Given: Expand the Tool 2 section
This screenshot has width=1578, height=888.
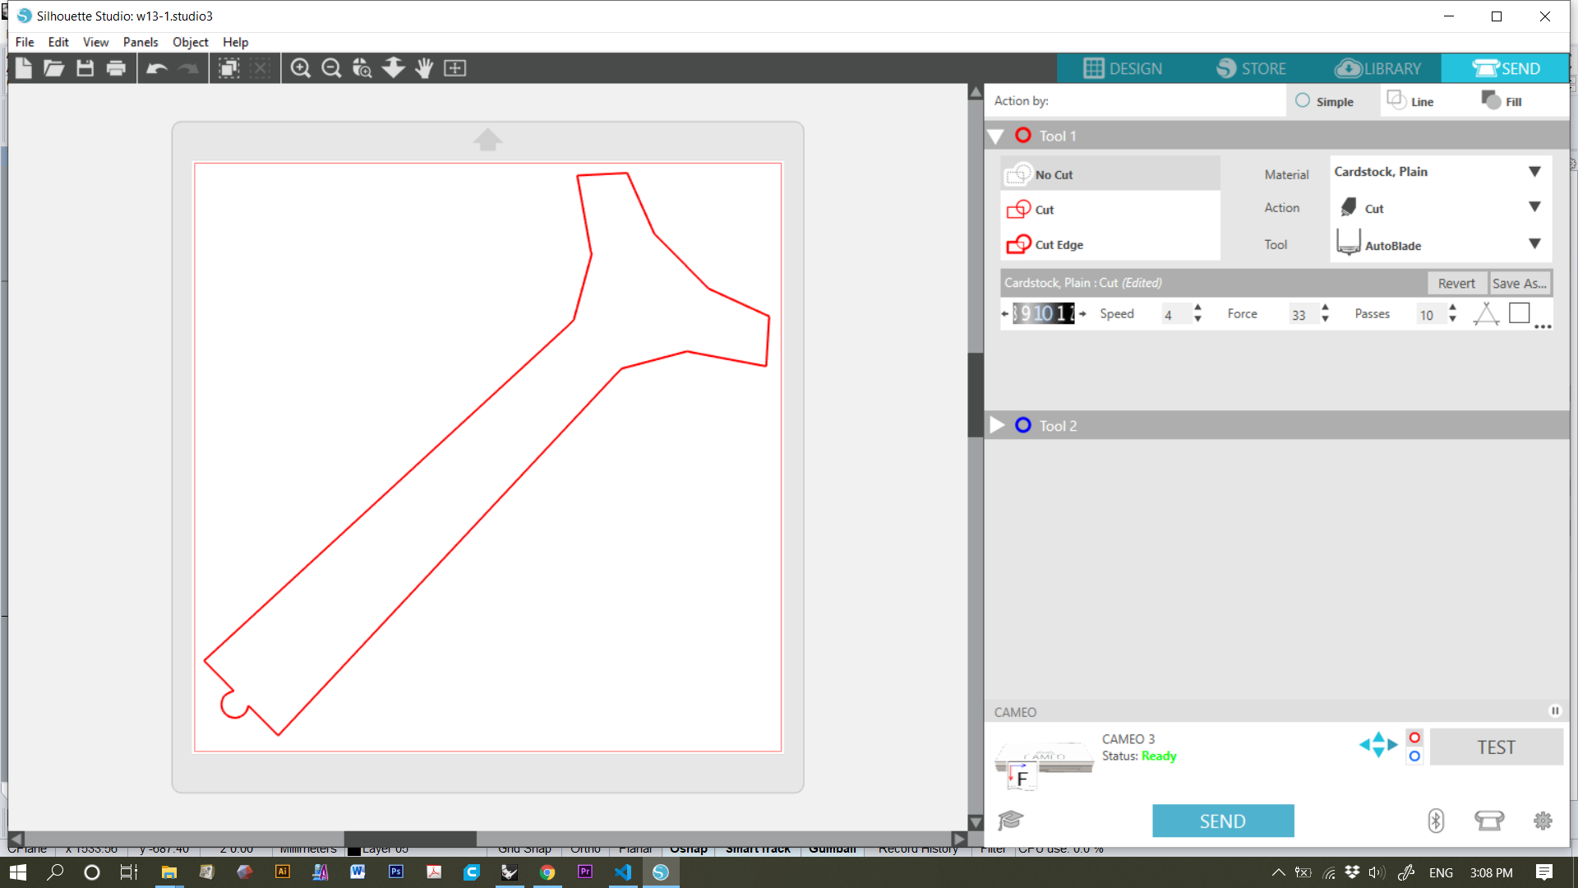Looking at the screenshot, I should (x=997, y=425).
